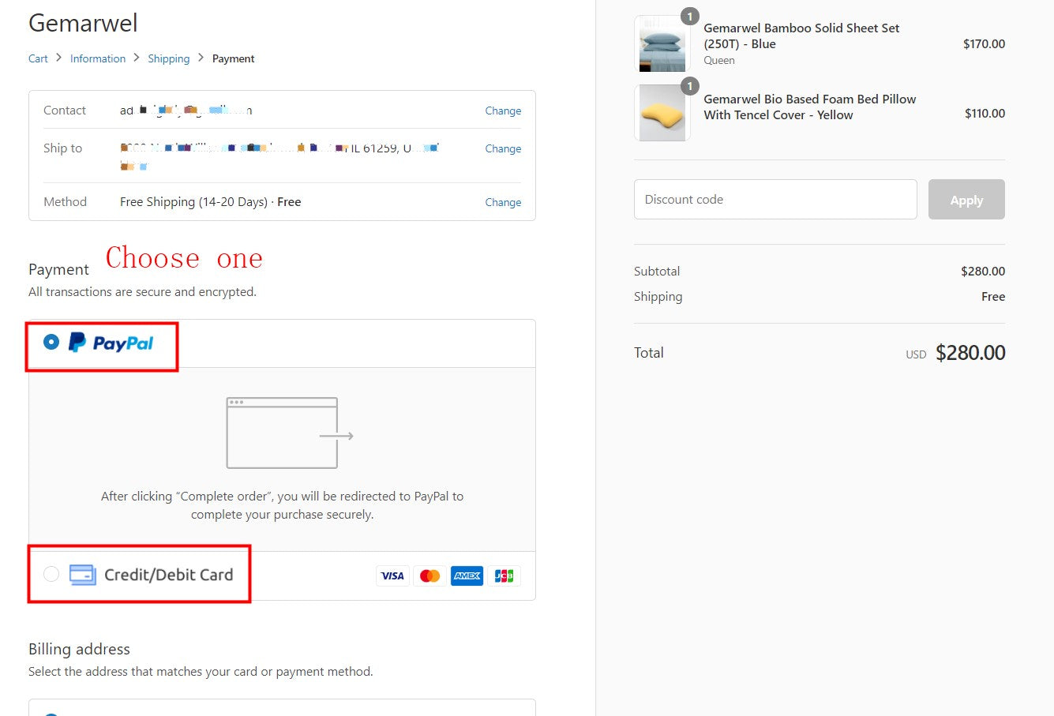Select the Credit/Debit Card radio button
Screen dimensions: 1054x716
tap(51, 574)
